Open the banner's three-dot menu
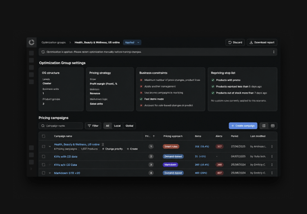 [x=274, y=52]
